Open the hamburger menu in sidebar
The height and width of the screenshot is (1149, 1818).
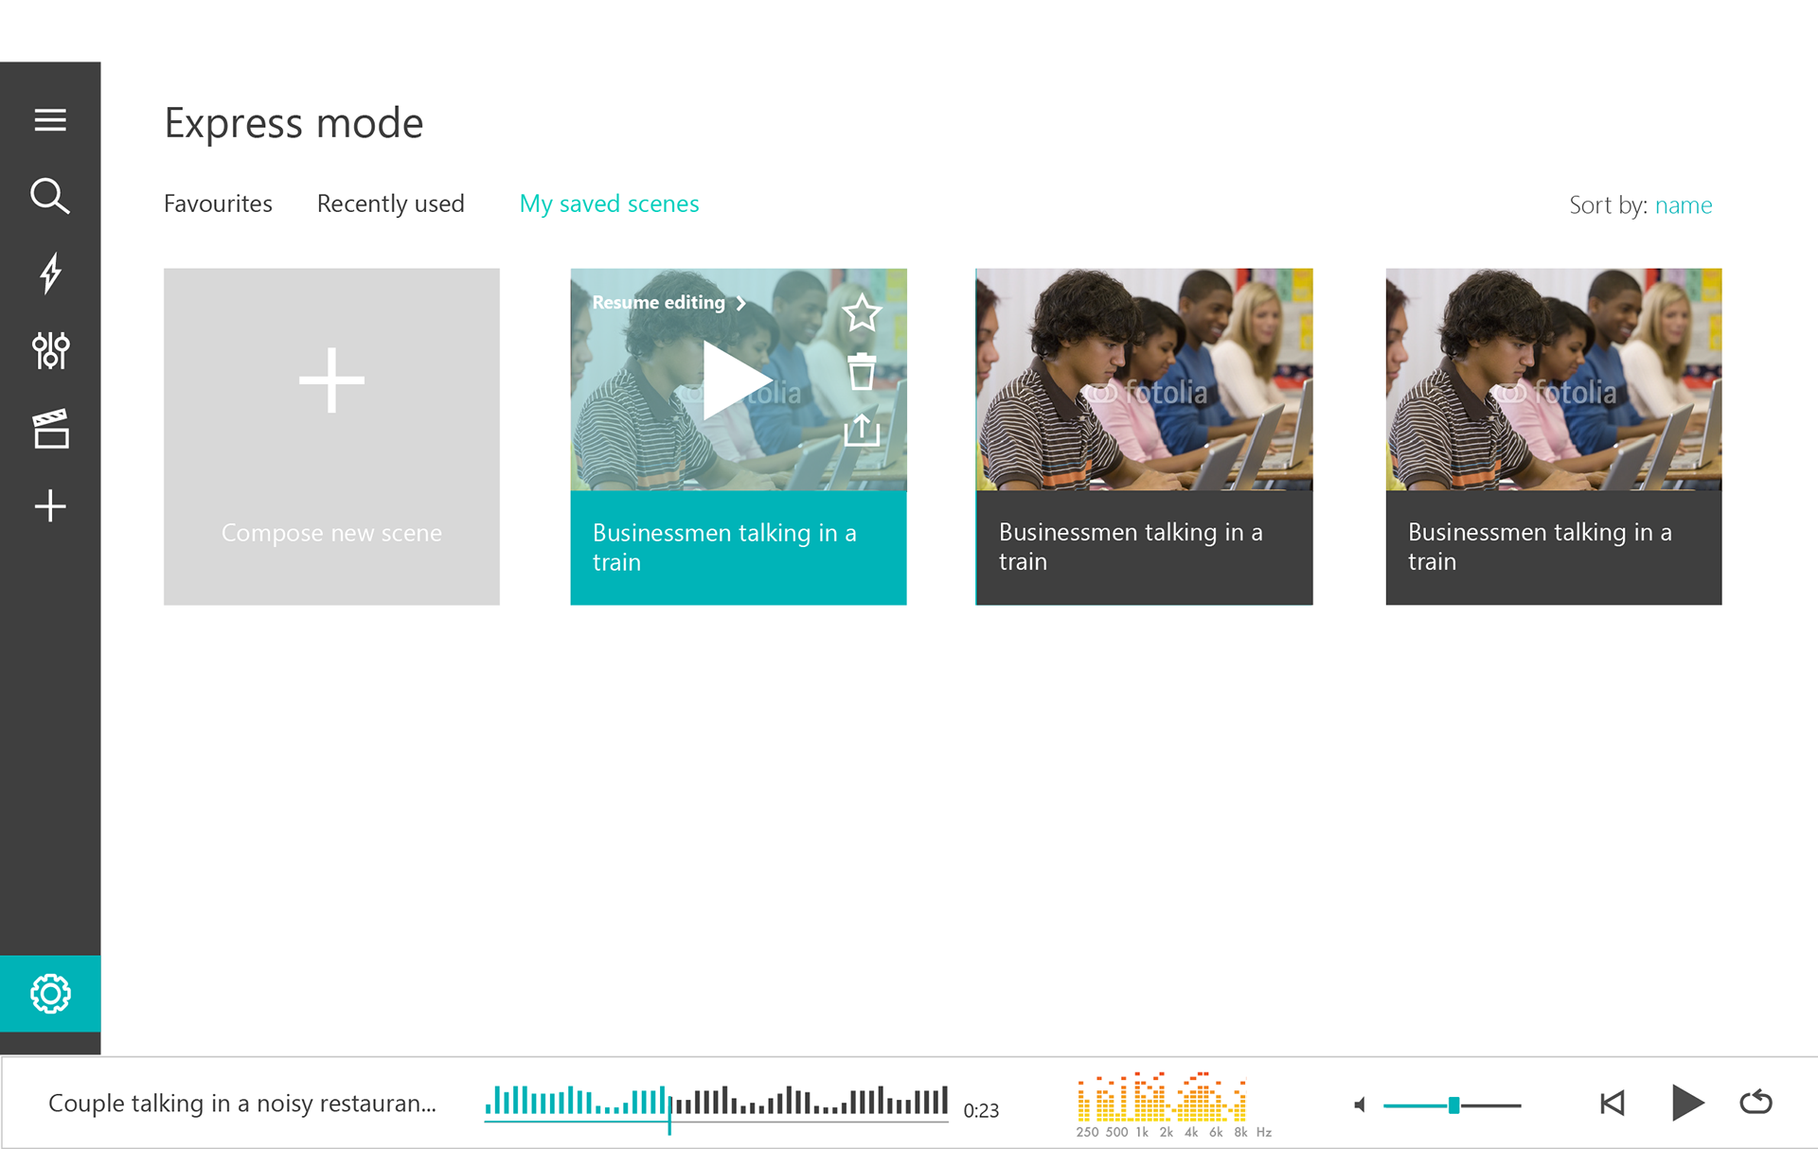(x=50, y=120)
